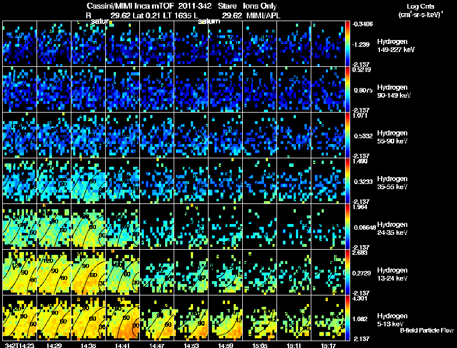Click the Cassini/MIMI Inca mTOF title
Screen dimensions: 457x348
[x=130, y=6]
